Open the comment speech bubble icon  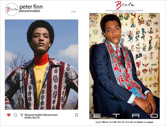click(16, 115)
